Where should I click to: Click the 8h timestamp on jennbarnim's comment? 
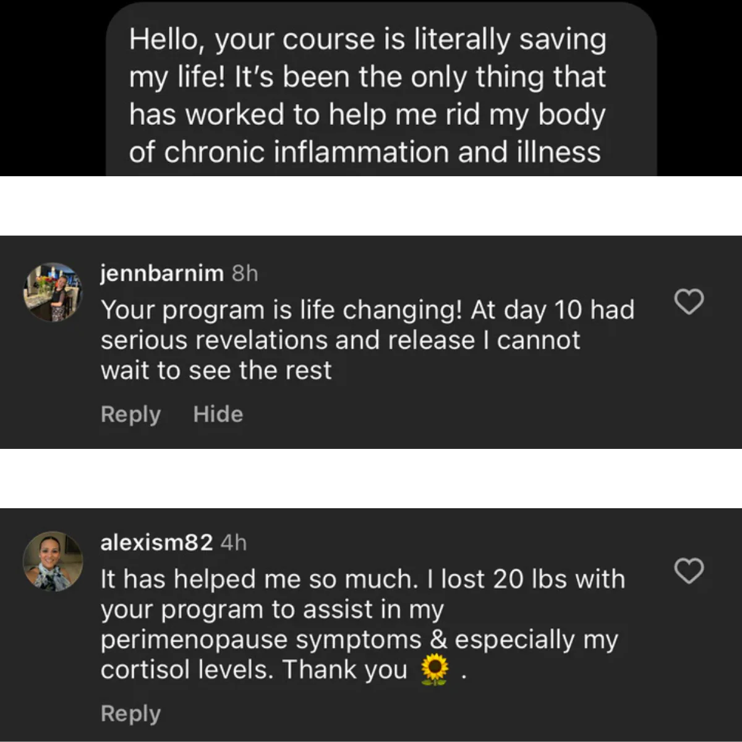(245, 273)
